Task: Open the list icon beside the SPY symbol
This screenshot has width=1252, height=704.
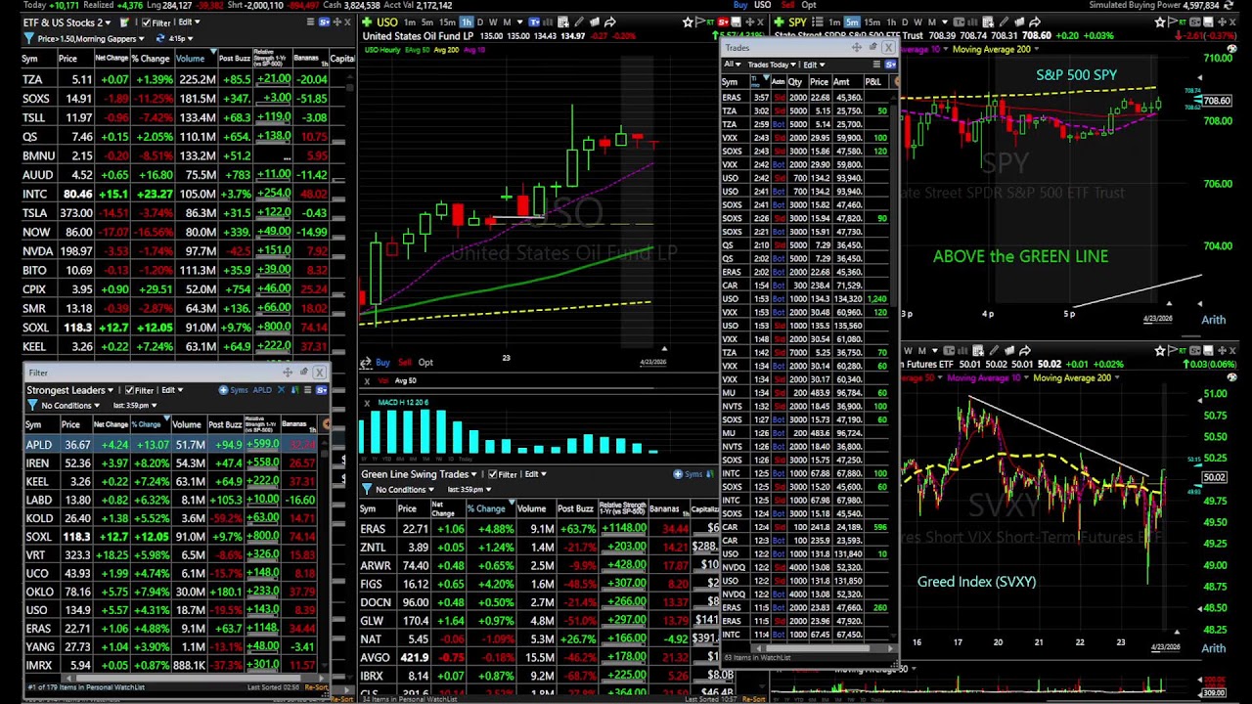Action: [818, 22]
